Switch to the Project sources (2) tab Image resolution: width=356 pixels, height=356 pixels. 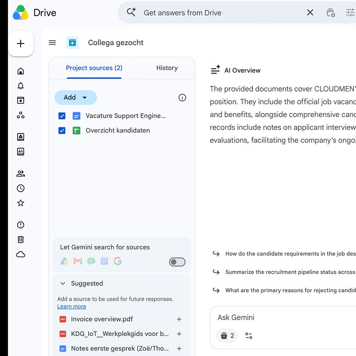[94, 68]
